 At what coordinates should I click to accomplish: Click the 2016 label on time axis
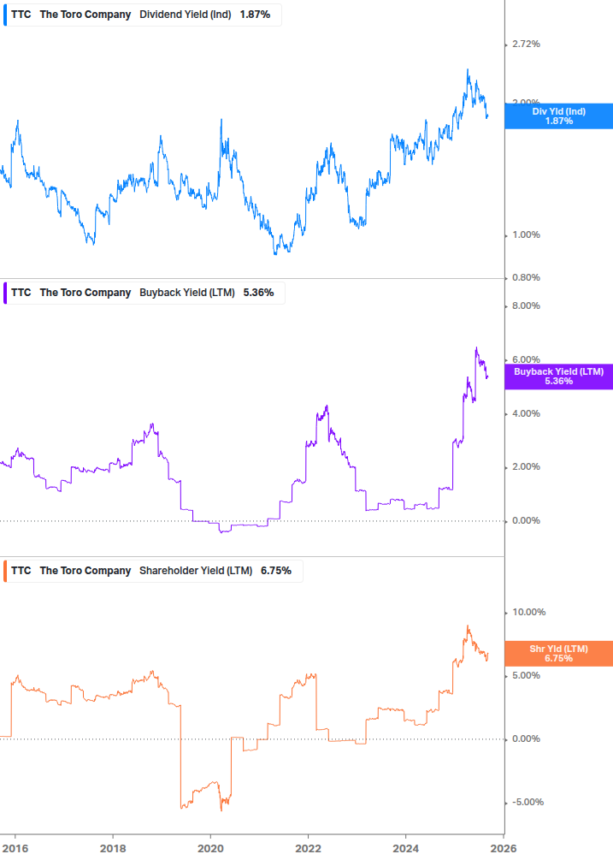tap(15, 849)
